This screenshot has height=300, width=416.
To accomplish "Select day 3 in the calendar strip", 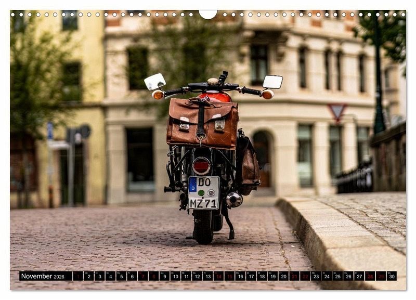I will [99, 276].
